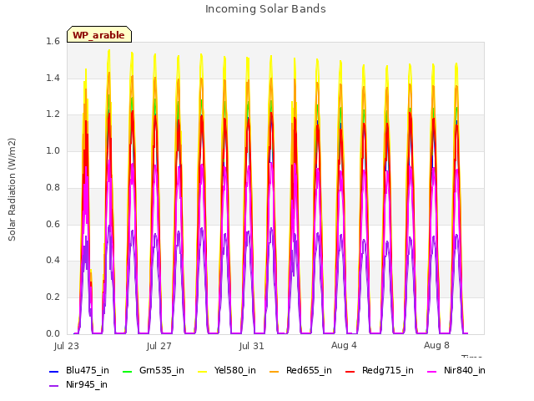Click the Yel580_in legend entry
The height and width of the screenshot is (401, 534).
(227, 371)
